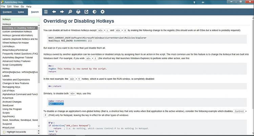Open the Hotkeys search result
This screenshot has width=254, height=136.
point(7,24)
